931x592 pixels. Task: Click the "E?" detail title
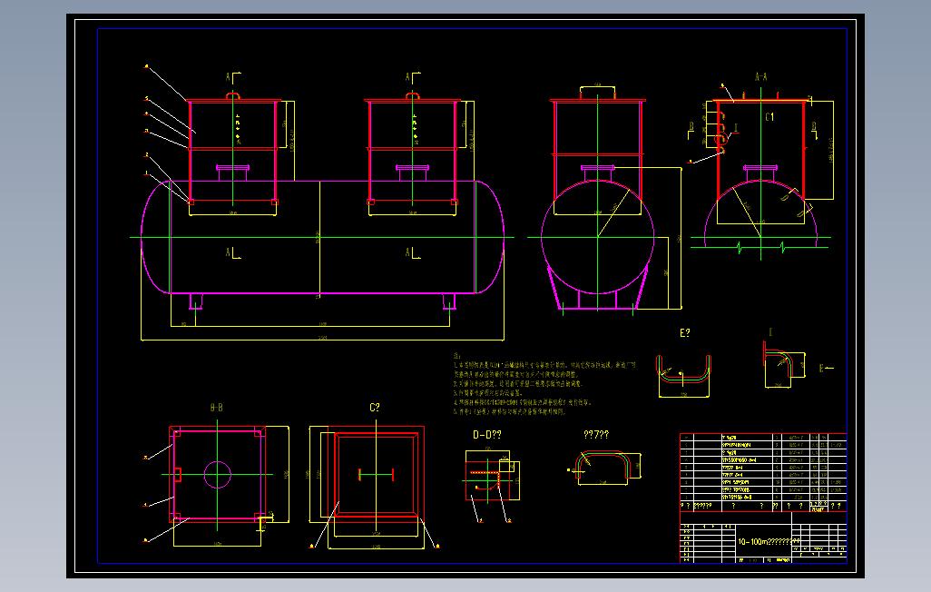pyautogui.click(x=684, y=333)
